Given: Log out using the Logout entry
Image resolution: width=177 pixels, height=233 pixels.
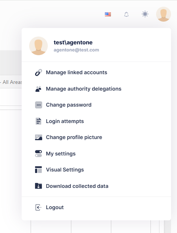Looking at the screenshot, I should pyautogui.click(x=55, y=207).
